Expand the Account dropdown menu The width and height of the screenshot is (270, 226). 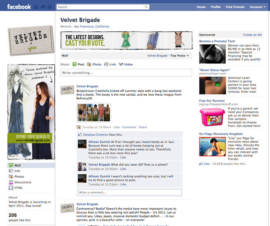pyautogui.click(x=257, y=7)
